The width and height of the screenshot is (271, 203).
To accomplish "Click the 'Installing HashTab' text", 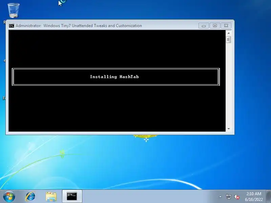I will [114, 77].
